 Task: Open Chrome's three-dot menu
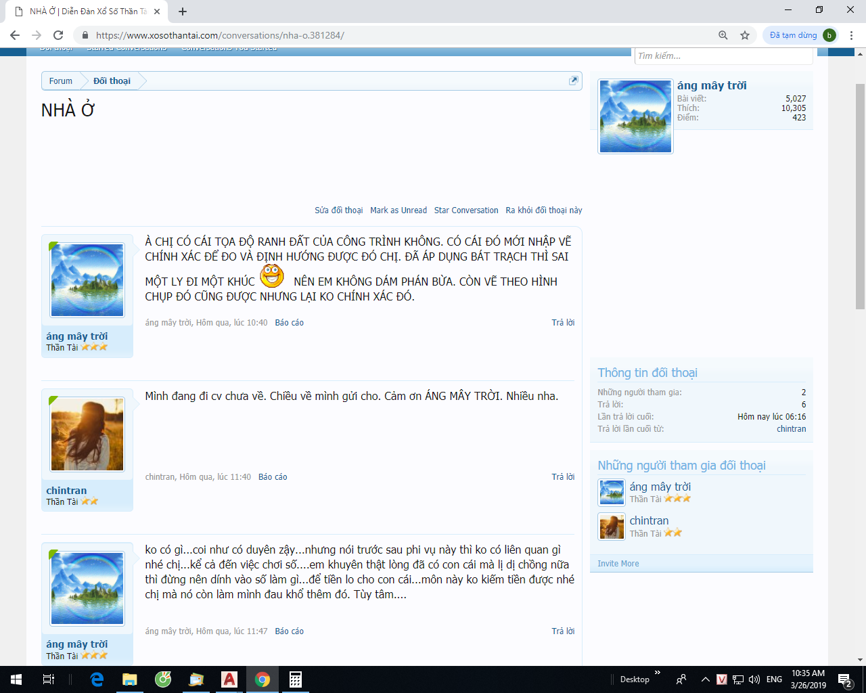click(x=851, y=35)
